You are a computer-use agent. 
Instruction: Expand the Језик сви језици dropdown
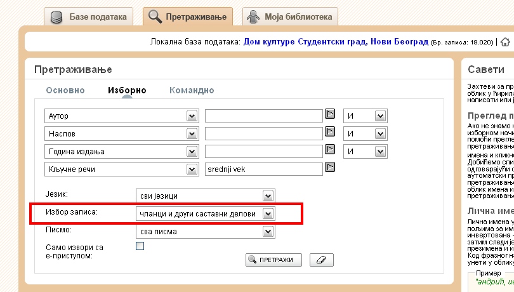[x=206, y=196]
